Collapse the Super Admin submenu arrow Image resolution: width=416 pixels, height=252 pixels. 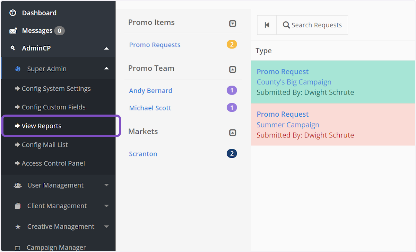pos(106,69)
